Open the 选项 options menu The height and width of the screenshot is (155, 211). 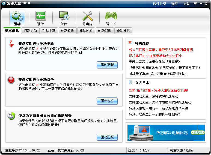(x=174, y=4)
